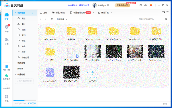
Task: Open the 一刻相册 album entry
Action: coord(7,87)
